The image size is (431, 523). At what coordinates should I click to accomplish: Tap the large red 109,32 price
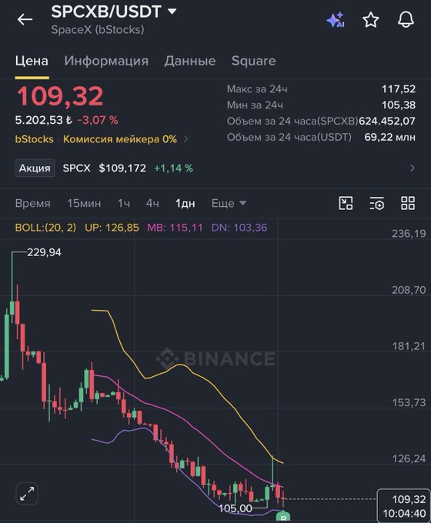coord(60,96)
